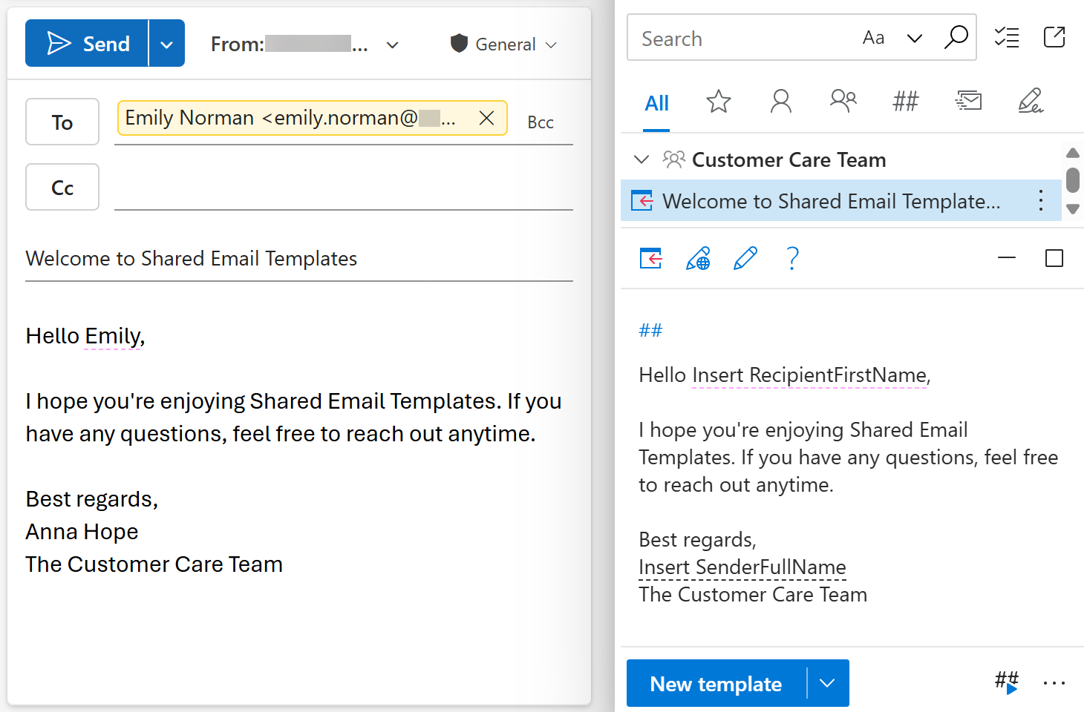
Task: Open the Send button dropdown arrow
Action: coord(165,43)
